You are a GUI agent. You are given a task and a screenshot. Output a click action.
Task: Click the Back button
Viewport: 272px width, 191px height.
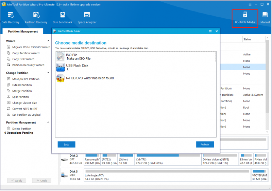tap(66, 145)
